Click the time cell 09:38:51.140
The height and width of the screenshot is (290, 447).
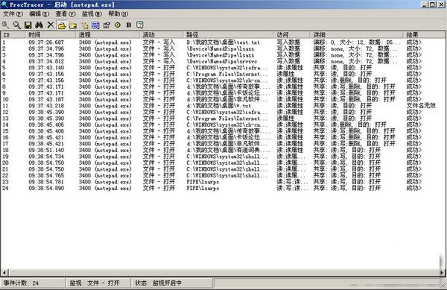(46, 150)
